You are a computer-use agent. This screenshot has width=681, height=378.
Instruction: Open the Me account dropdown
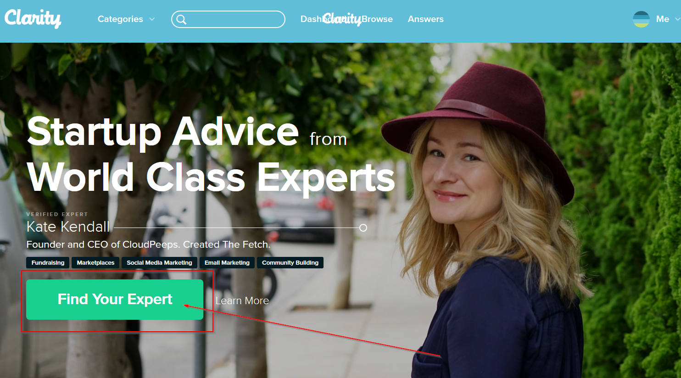tap(663, 19)
